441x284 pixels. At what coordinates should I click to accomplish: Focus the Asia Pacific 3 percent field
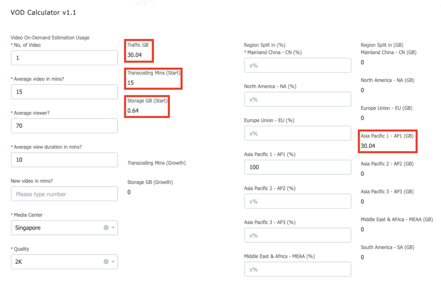pyautogui.click(x=298, y=235)
